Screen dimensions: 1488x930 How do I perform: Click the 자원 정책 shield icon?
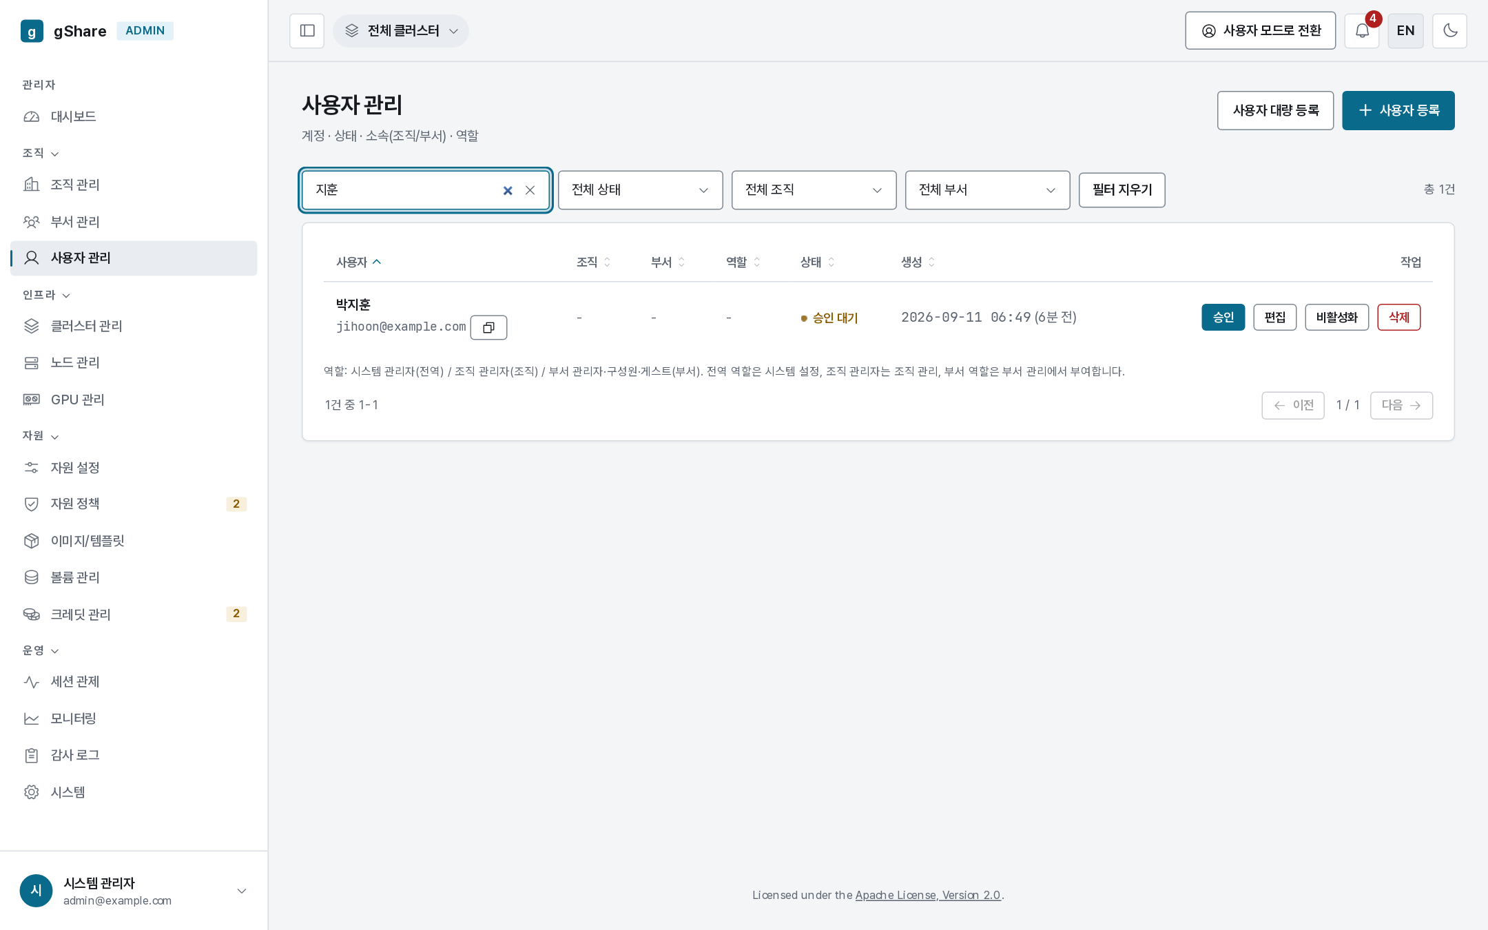[32, 504]
